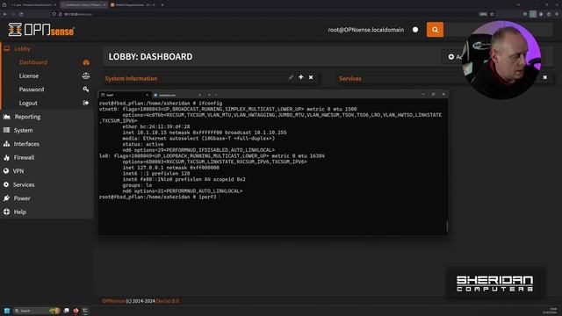Viewport: 562px width, 316px height.
Task: Open the terminal icon in the taskbar
Action: (85, 311)
